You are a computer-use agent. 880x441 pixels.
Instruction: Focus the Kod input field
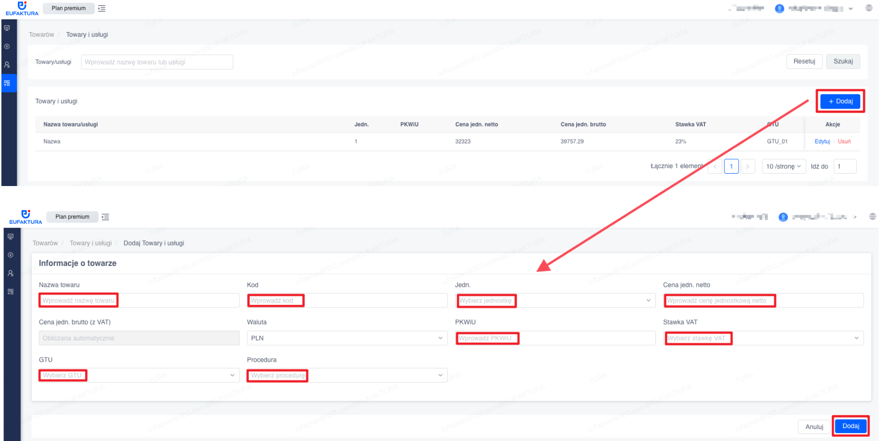pyautogui.click(x=347, y=301)
